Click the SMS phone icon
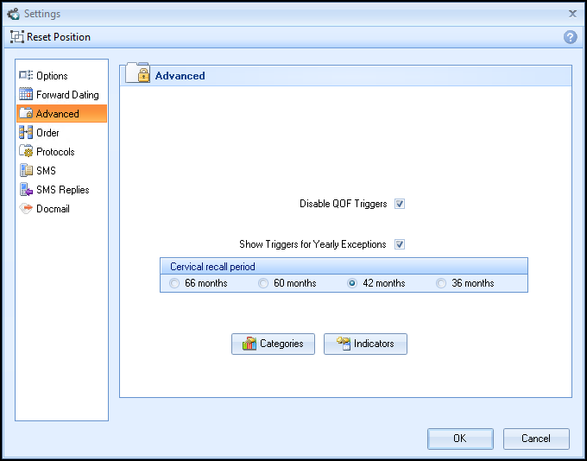Viewport: 587px width, 461px height. (x=26, y=171)
